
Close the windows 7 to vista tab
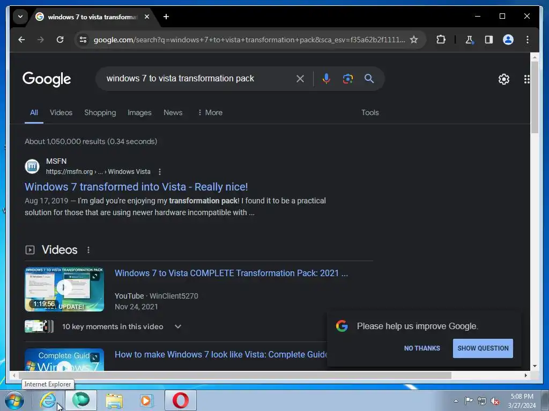(x=147, y=17)
